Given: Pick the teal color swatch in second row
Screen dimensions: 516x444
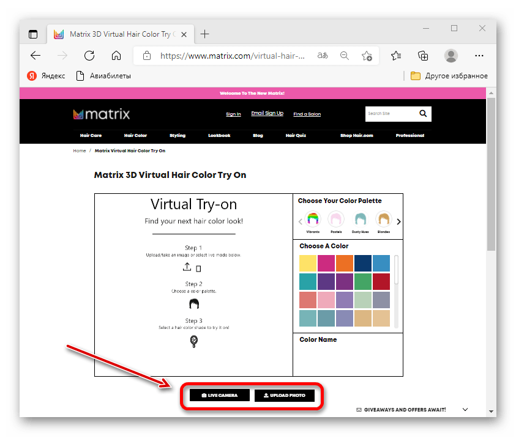Looking at the screenshot, I should (308, 282).
